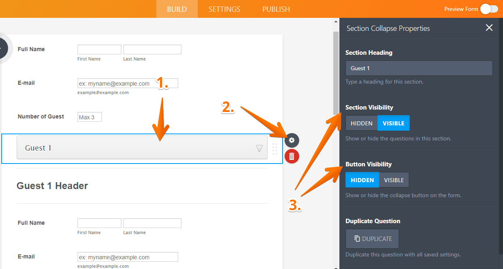503x269 pixels.
Task: Select the BUILD tab
Action: [x=177, y=9]
